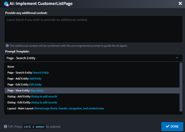The image size is (185, 132).
Task: Click the TIP info icon at the bottom
Action: point(5,127)
